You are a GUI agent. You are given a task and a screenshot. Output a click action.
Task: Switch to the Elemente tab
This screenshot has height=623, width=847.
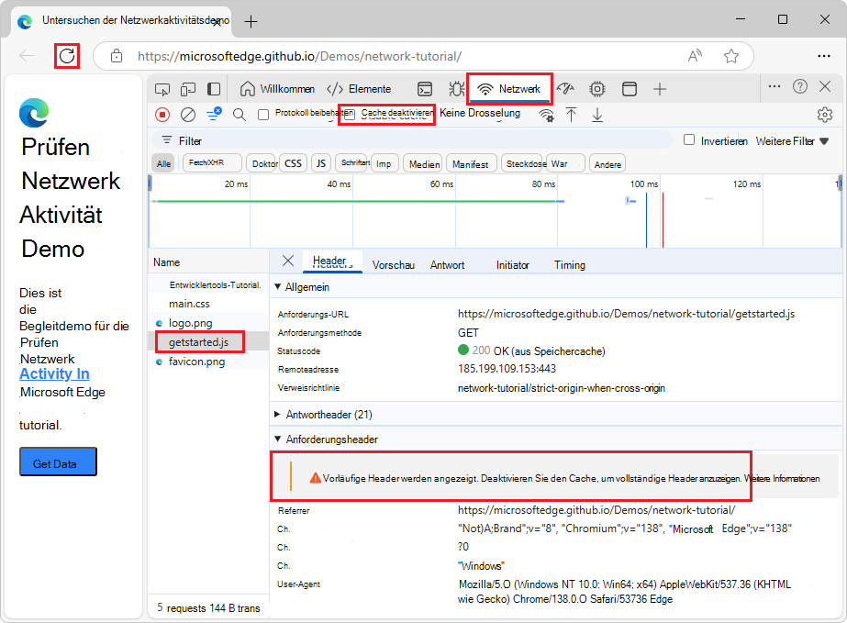click(359, 89)
